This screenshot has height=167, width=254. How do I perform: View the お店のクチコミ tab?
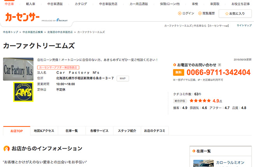(x=155, y=131)
